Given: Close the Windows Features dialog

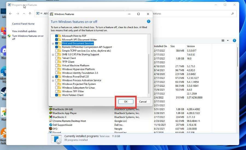Looking at the screenshot, I should pyautogui.click(x=148, y=14).
